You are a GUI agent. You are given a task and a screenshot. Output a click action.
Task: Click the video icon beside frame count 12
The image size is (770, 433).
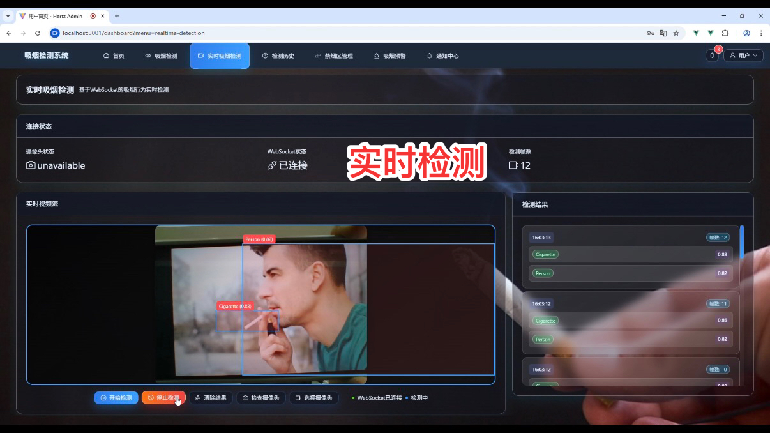pyautogui.click(x=513, y=165)
